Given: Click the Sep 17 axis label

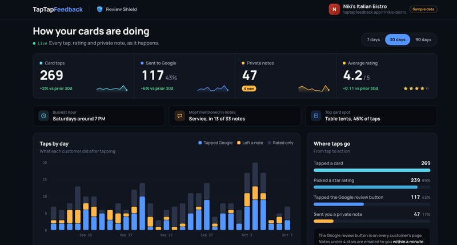Looking at the screenshot, I should [x=126, y=235].
